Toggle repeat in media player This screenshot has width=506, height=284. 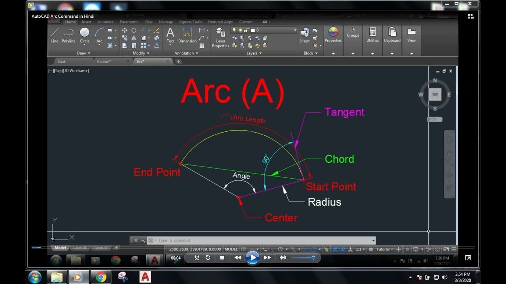pos(208,258)
